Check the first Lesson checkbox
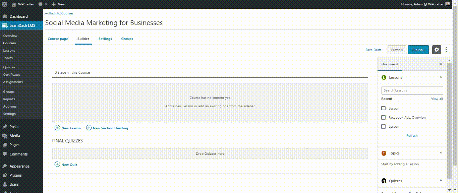The image size is (458, 193). click(x=384, y=108)
